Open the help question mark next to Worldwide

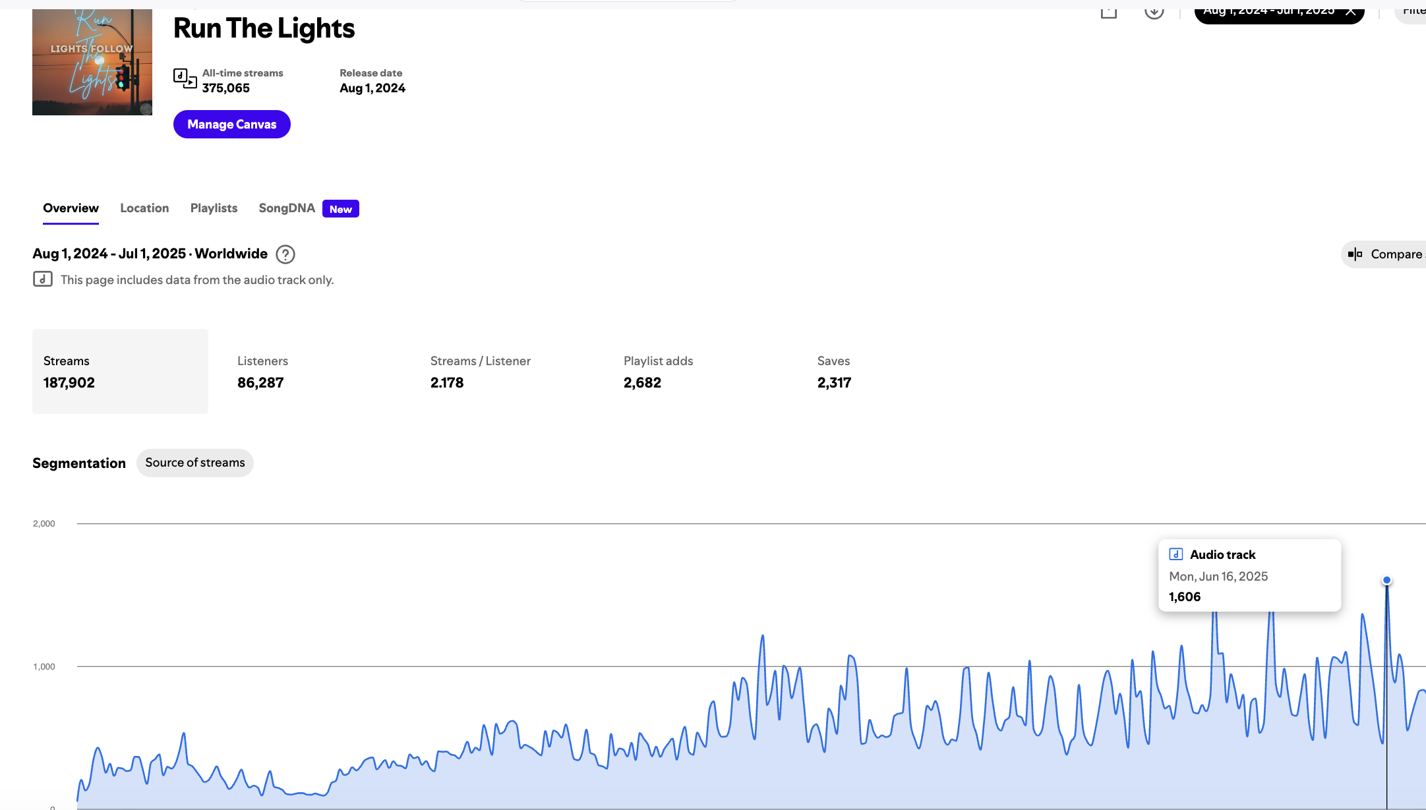(x=285, y=254)
